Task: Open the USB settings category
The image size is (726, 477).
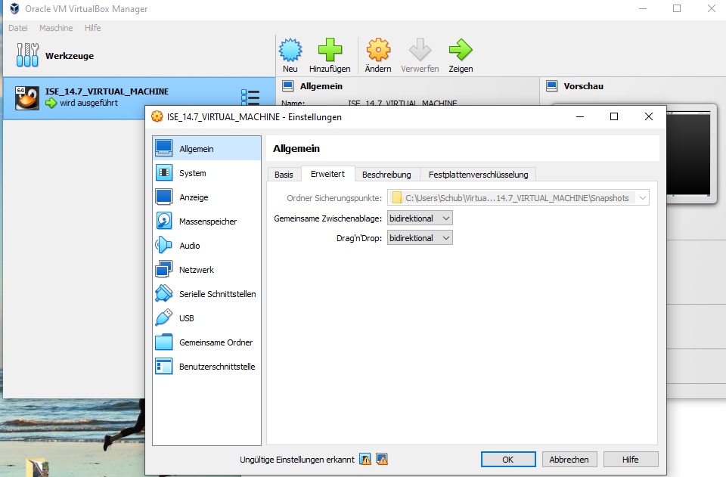Action: pos(207,318)
